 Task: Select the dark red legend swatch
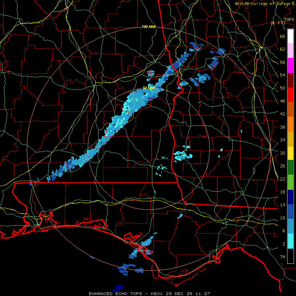pyautogui.click(x=290, y=80)
